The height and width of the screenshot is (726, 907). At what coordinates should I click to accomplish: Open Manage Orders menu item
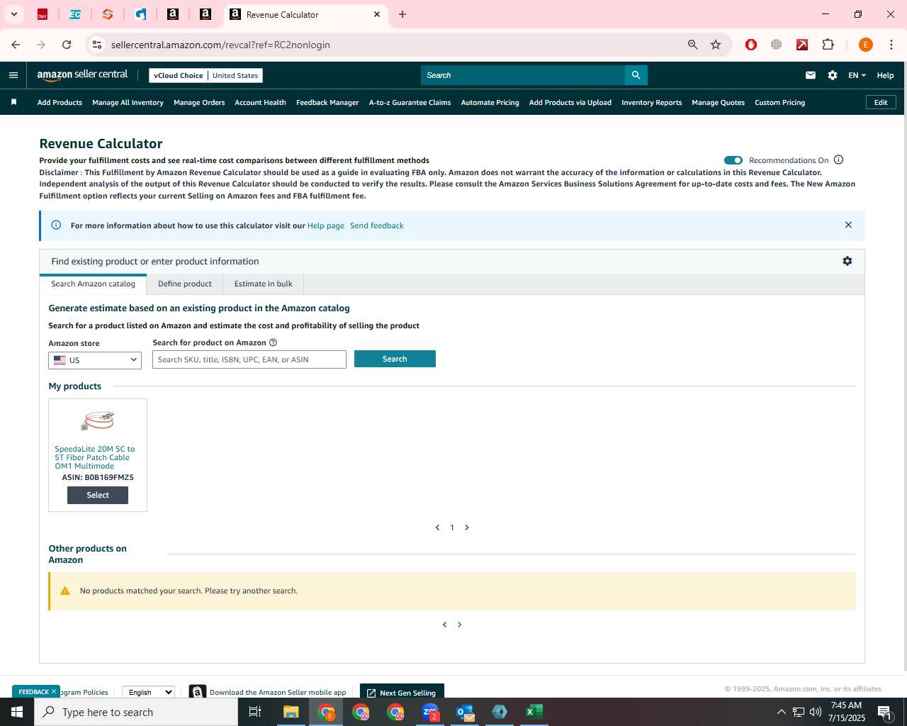pyautogui.click(x=199, y=103)
